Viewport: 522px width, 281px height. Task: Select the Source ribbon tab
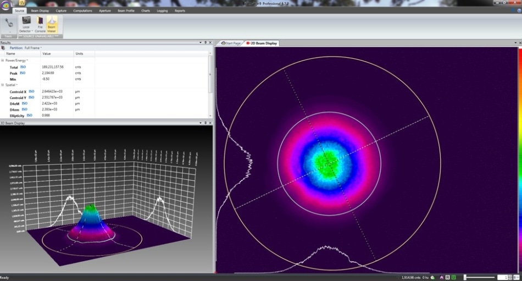click(x=19, y=10)
